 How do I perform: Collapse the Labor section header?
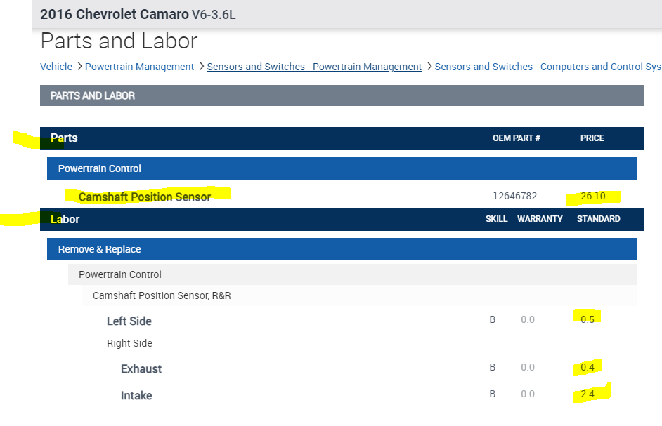click(65, 220)
